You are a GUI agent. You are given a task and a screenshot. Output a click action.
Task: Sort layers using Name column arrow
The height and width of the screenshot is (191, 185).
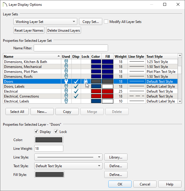[x=59, y=56]
